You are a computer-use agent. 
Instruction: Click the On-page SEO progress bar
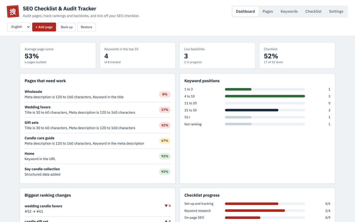[x=265, y=218]
